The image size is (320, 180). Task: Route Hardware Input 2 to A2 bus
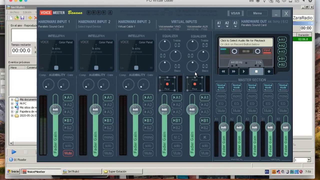(x=108, y=105)
